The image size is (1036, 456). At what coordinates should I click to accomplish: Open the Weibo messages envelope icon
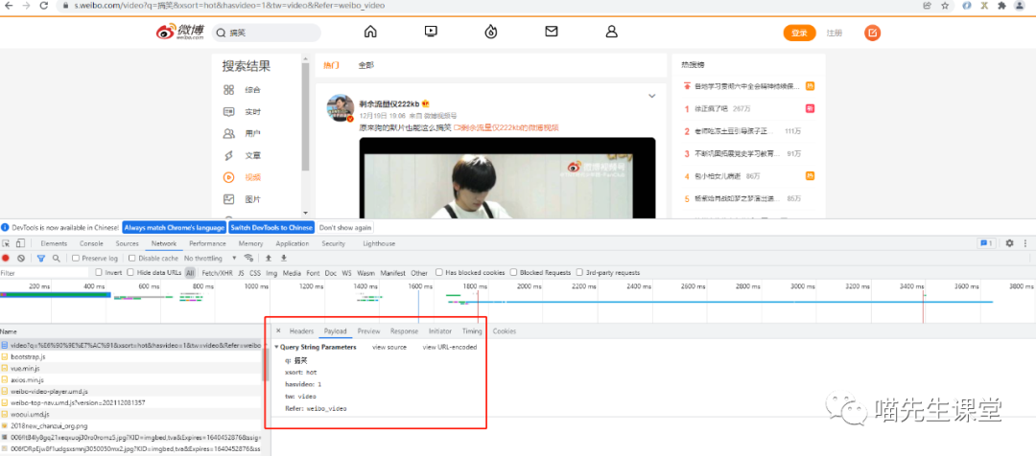pos(551,31)
